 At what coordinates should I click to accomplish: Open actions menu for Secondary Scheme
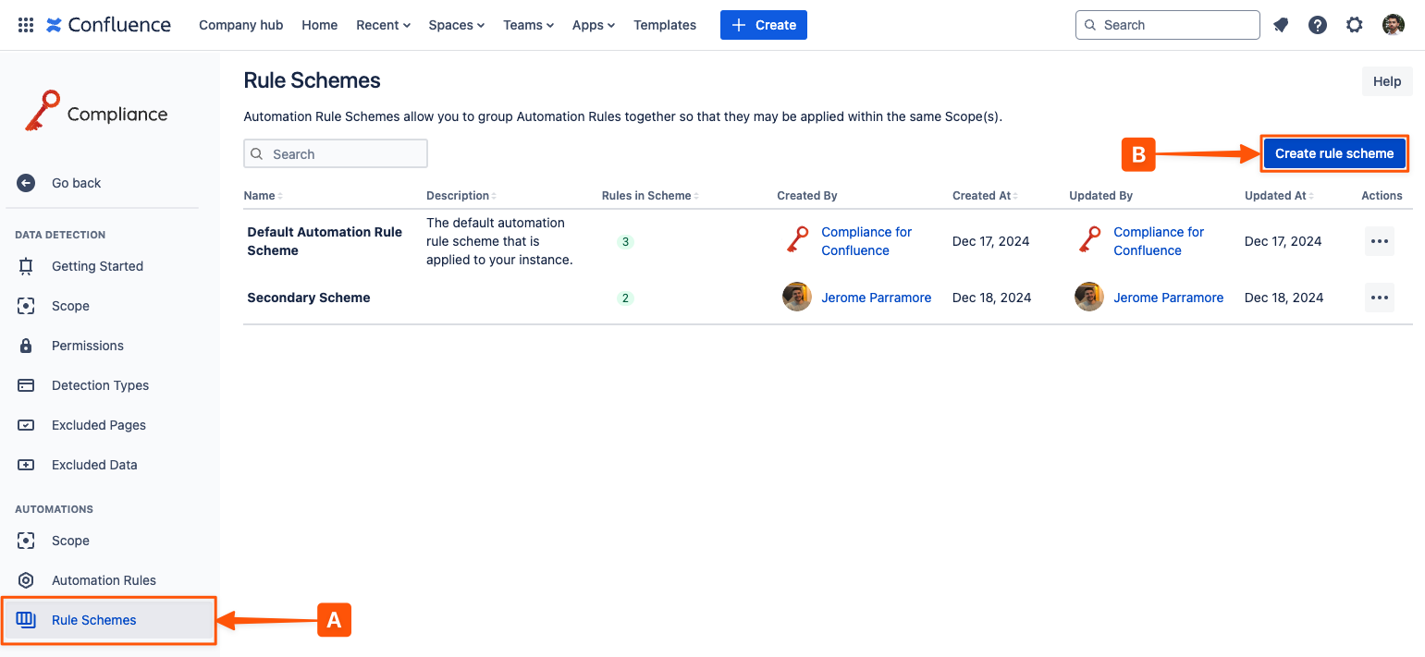1379,298
